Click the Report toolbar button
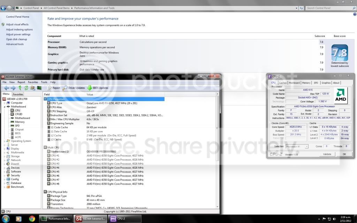 click(54, 88)
